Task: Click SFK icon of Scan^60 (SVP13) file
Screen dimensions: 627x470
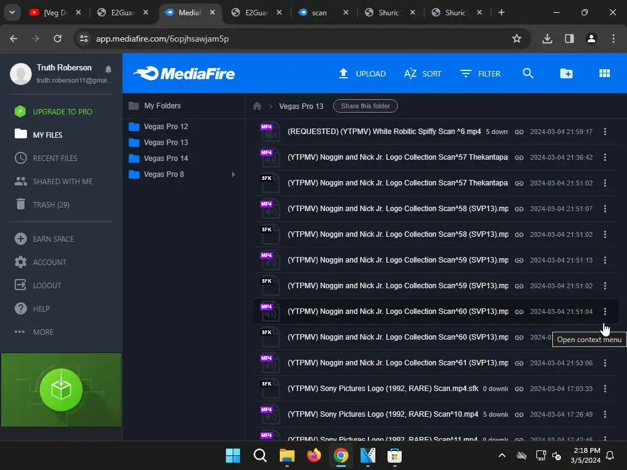Action: coord(269,337)
